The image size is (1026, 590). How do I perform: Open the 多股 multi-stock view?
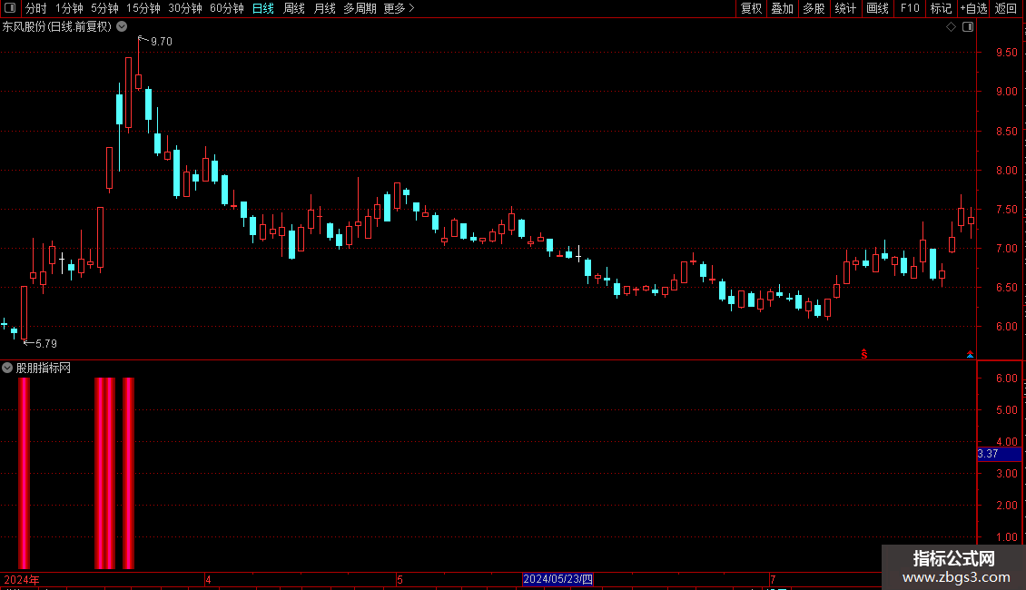(814, 8)
